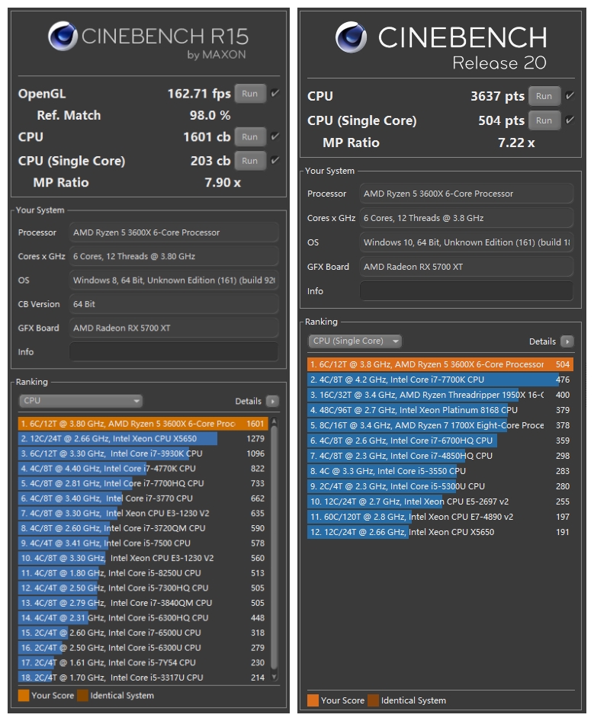Toggle the R15 CPU test checkbox
The height and width of the screenshot is (721, 594).
[x=275, y=137]
